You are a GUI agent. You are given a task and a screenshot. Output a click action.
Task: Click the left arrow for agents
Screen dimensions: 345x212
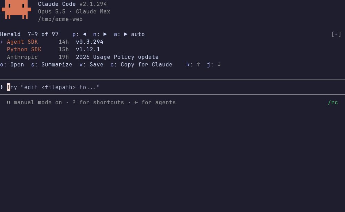coord(136,103)
